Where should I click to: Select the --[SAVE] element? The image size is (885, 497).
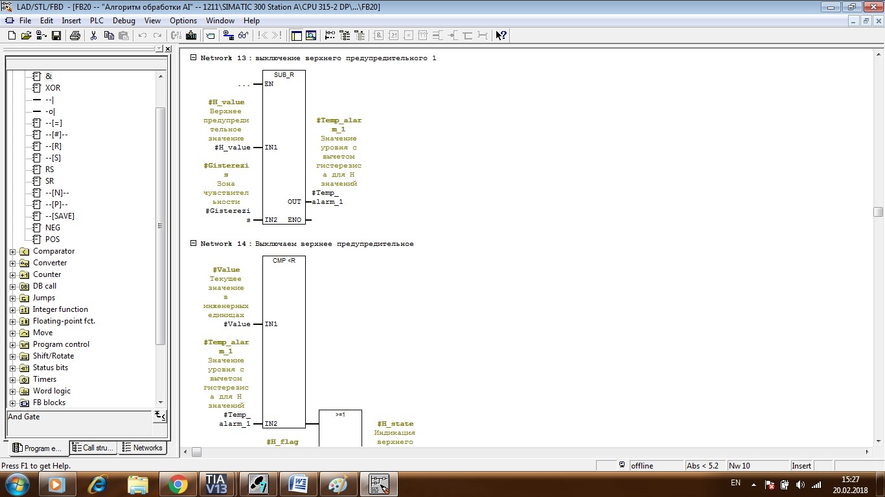(60, 216)
